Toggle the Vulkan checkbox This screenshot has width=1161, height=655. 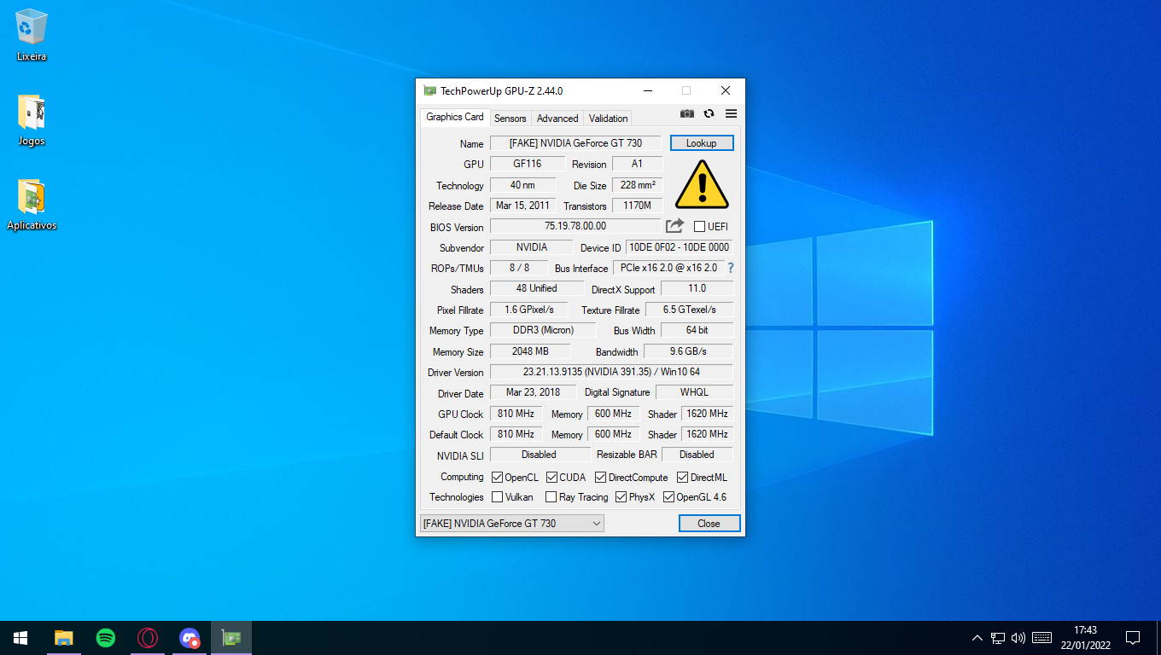point(497,497)
